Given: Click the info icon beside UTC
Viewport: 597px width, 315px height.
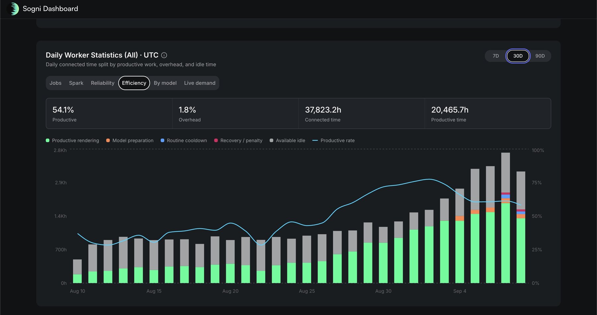Looking at the screenshot, I should coord(164,55).
